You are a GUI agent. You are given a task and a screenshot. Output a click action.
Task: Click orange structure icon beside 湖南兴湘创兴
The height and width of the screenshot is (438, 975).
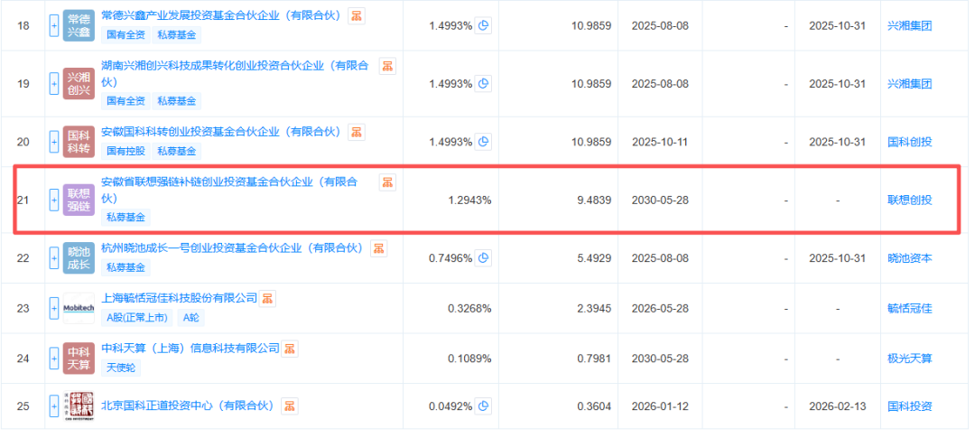387,66
